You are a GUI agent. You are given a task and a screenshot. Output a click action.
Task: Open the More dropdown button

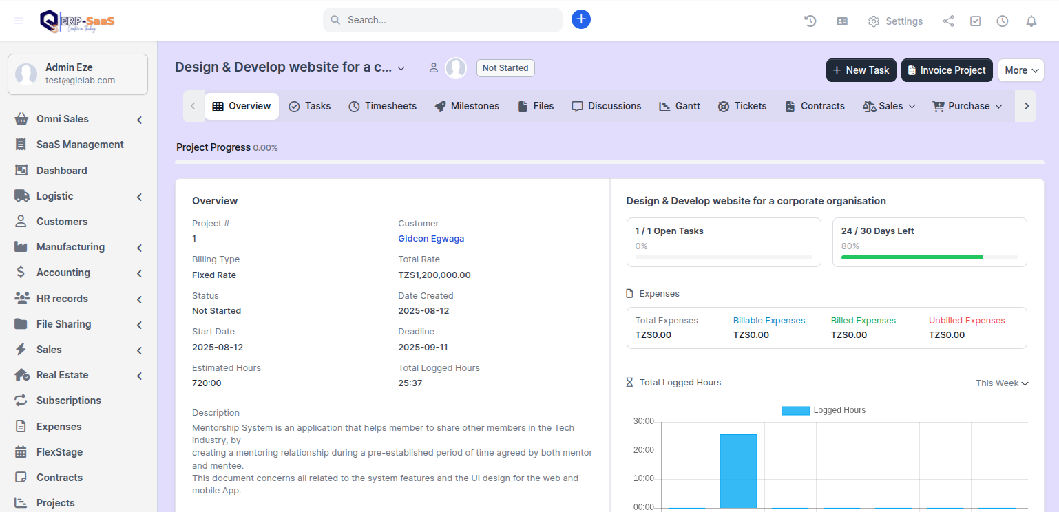(1020, 70)
